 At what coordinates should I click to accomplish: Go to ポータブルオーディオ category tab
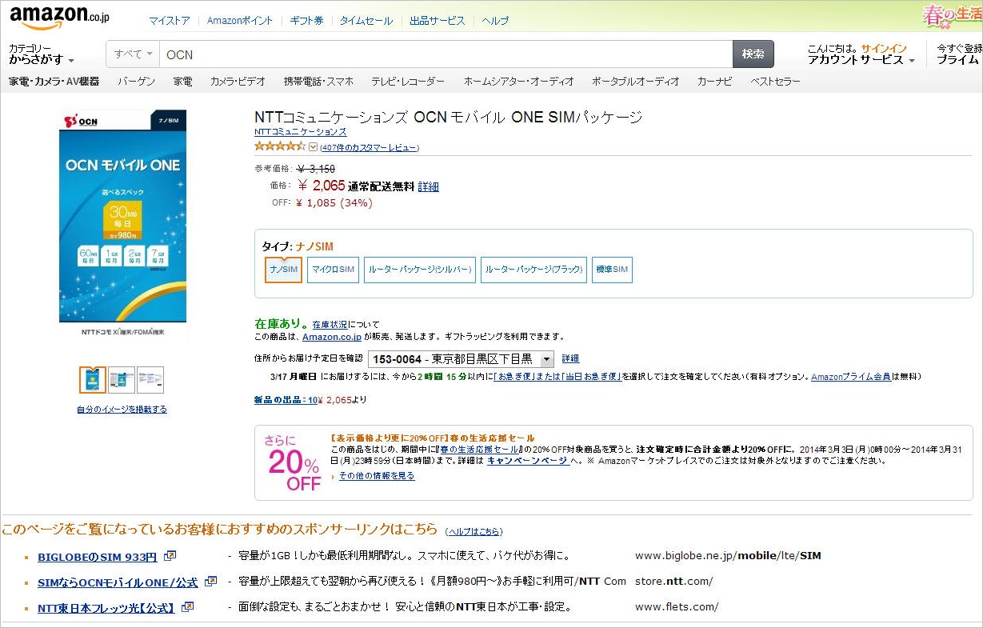click(636, 82)
